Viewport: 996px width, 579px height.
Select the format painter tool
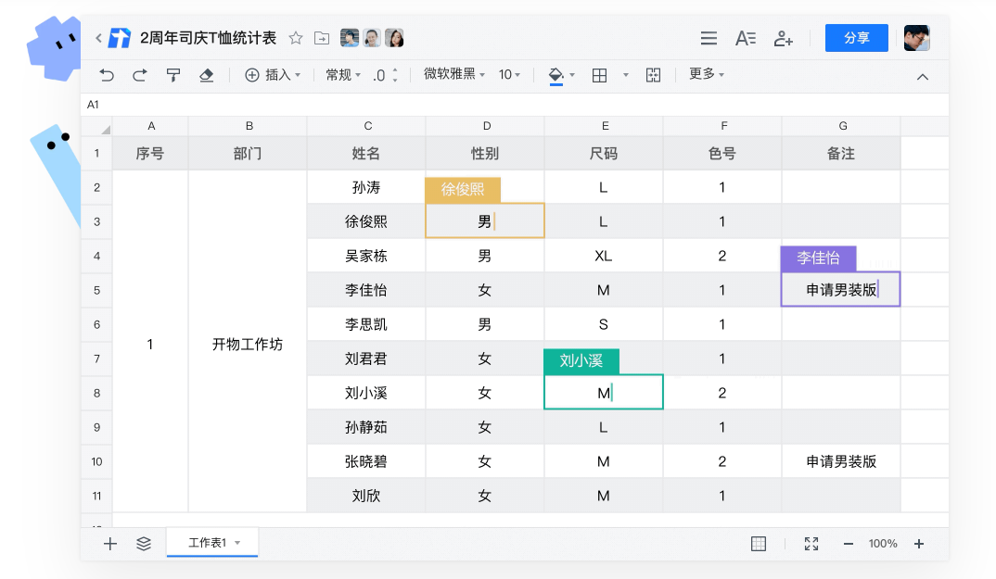pos(173,75)
